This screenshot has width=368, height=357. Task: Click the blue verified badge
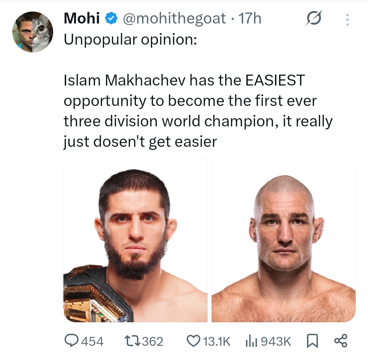tap(111, 18)
